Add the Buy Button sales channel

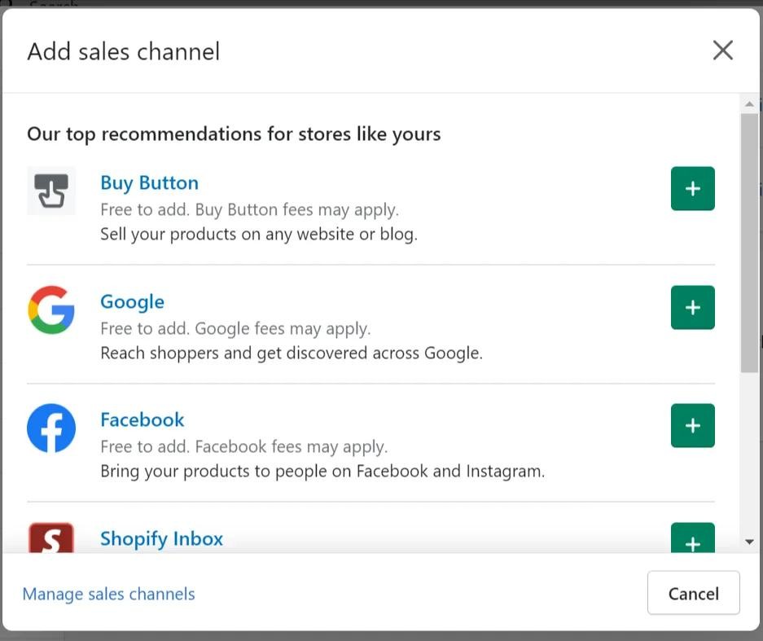692,188
